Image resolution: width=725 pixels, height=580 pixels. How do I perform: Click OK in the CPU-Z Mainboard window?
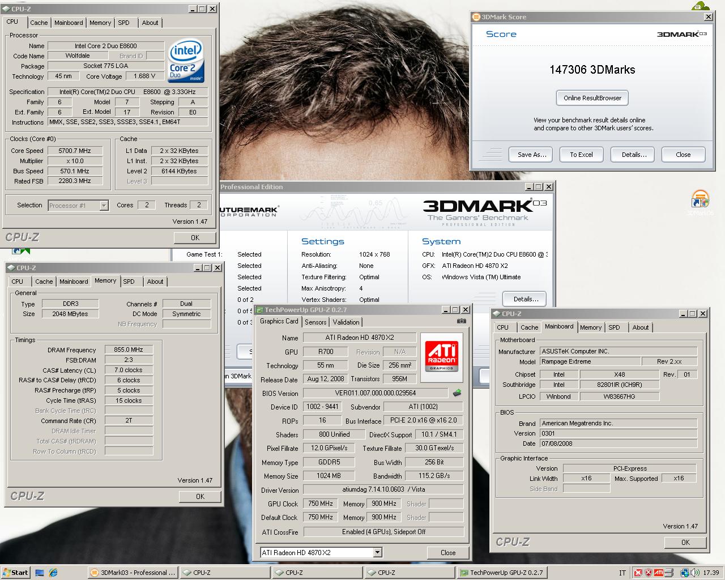(685, 542)
